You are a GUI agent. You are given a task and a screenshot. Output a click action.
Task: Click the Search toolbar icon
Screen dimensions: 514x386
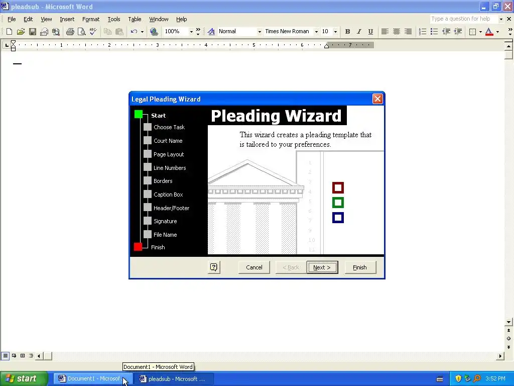pyautogui.click(x=56, y=32)
